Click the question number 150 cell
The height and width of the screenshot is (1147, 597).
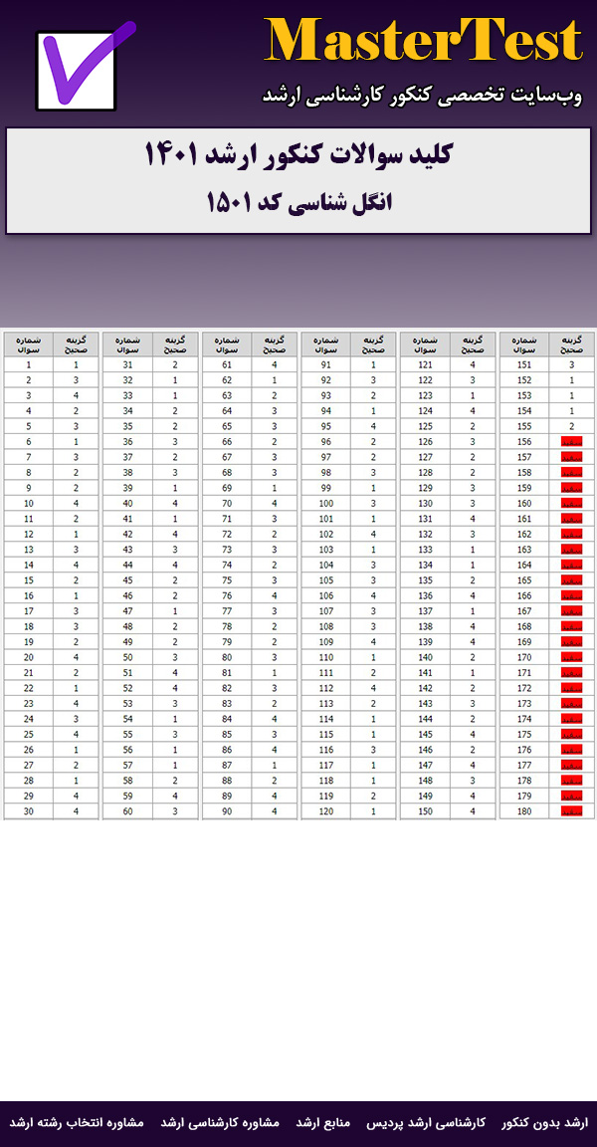tap(426, 811)
